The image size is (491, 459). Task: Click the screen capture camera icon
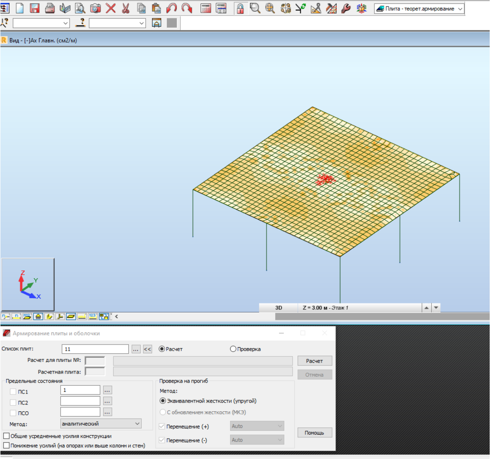(x=95, y=8)
